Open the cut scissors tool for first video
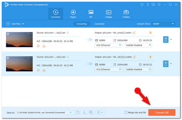Image resolution: width=182 pixels, height=120 pixels. [x=44, y=46]
